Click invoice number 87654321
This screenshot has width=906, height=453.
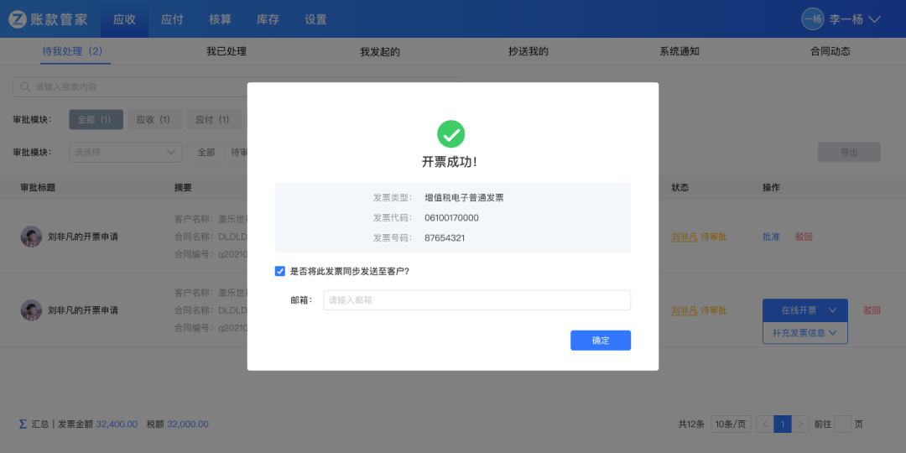pos(445,237)
